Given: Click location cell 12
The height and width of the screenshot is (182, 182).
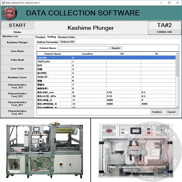Looking at the screenshot, I should pos(89,104).
